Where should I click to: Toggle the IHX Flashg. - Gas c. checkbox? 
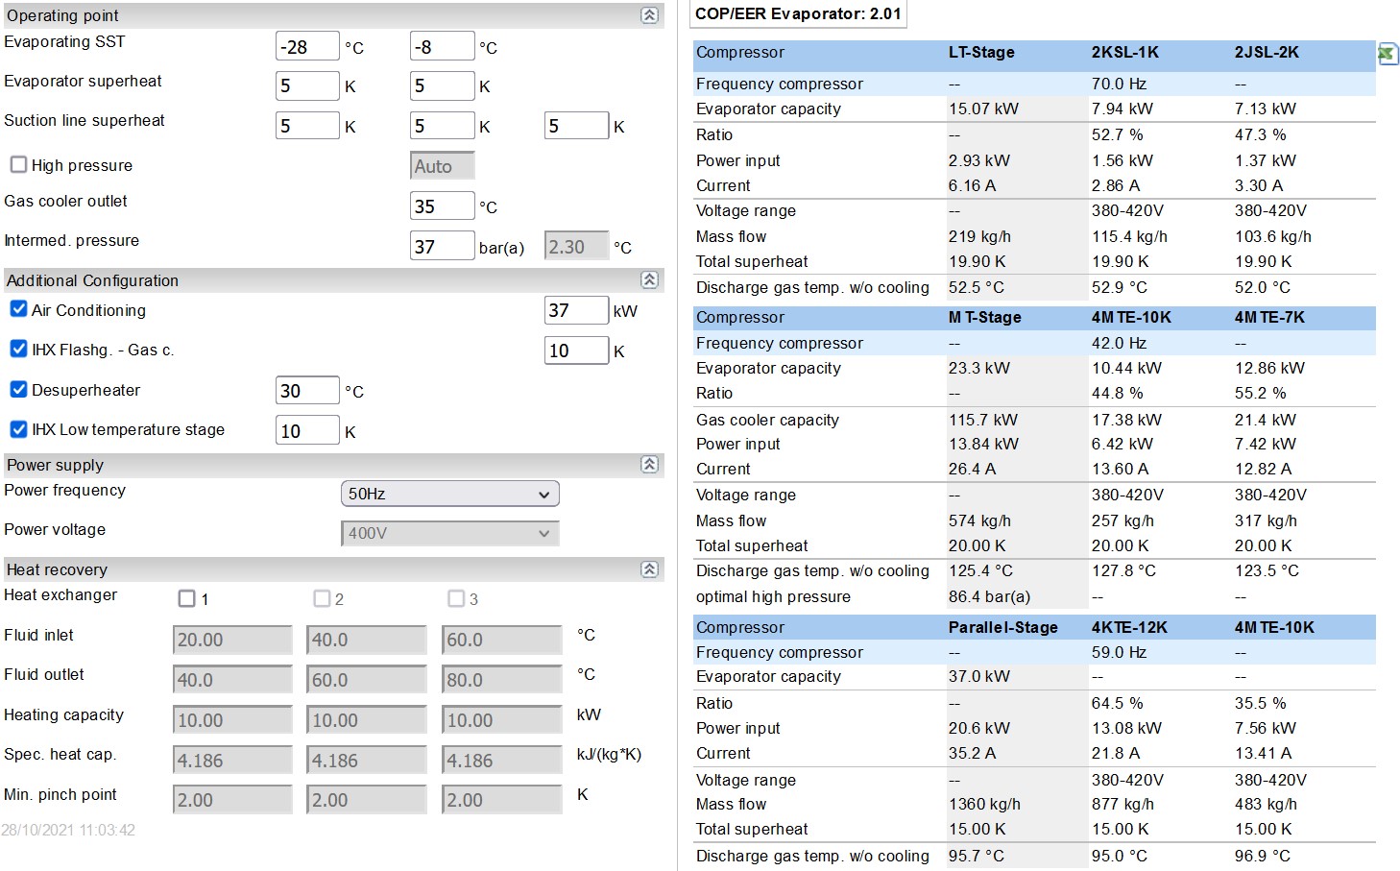18,350
